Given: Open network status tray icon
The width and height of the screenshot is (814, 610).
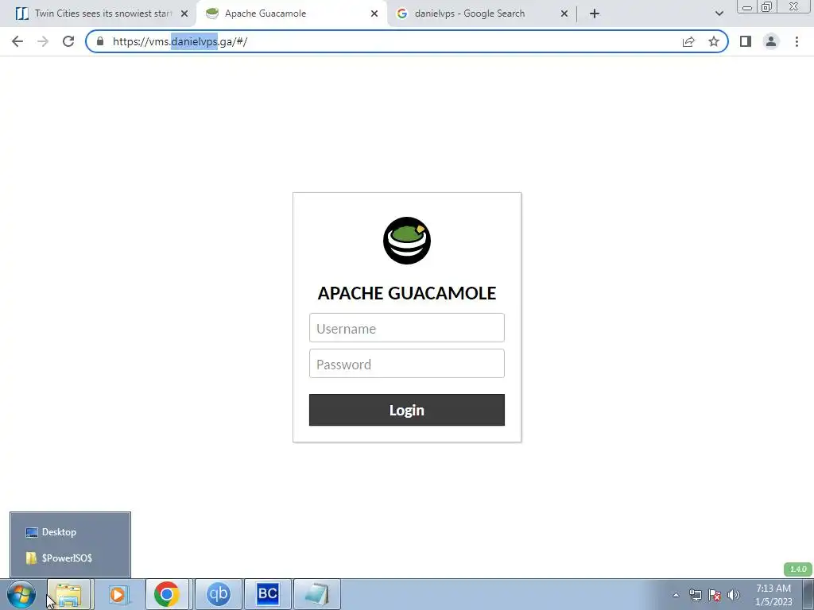Looking at the screenshot, I should [695, 595].
